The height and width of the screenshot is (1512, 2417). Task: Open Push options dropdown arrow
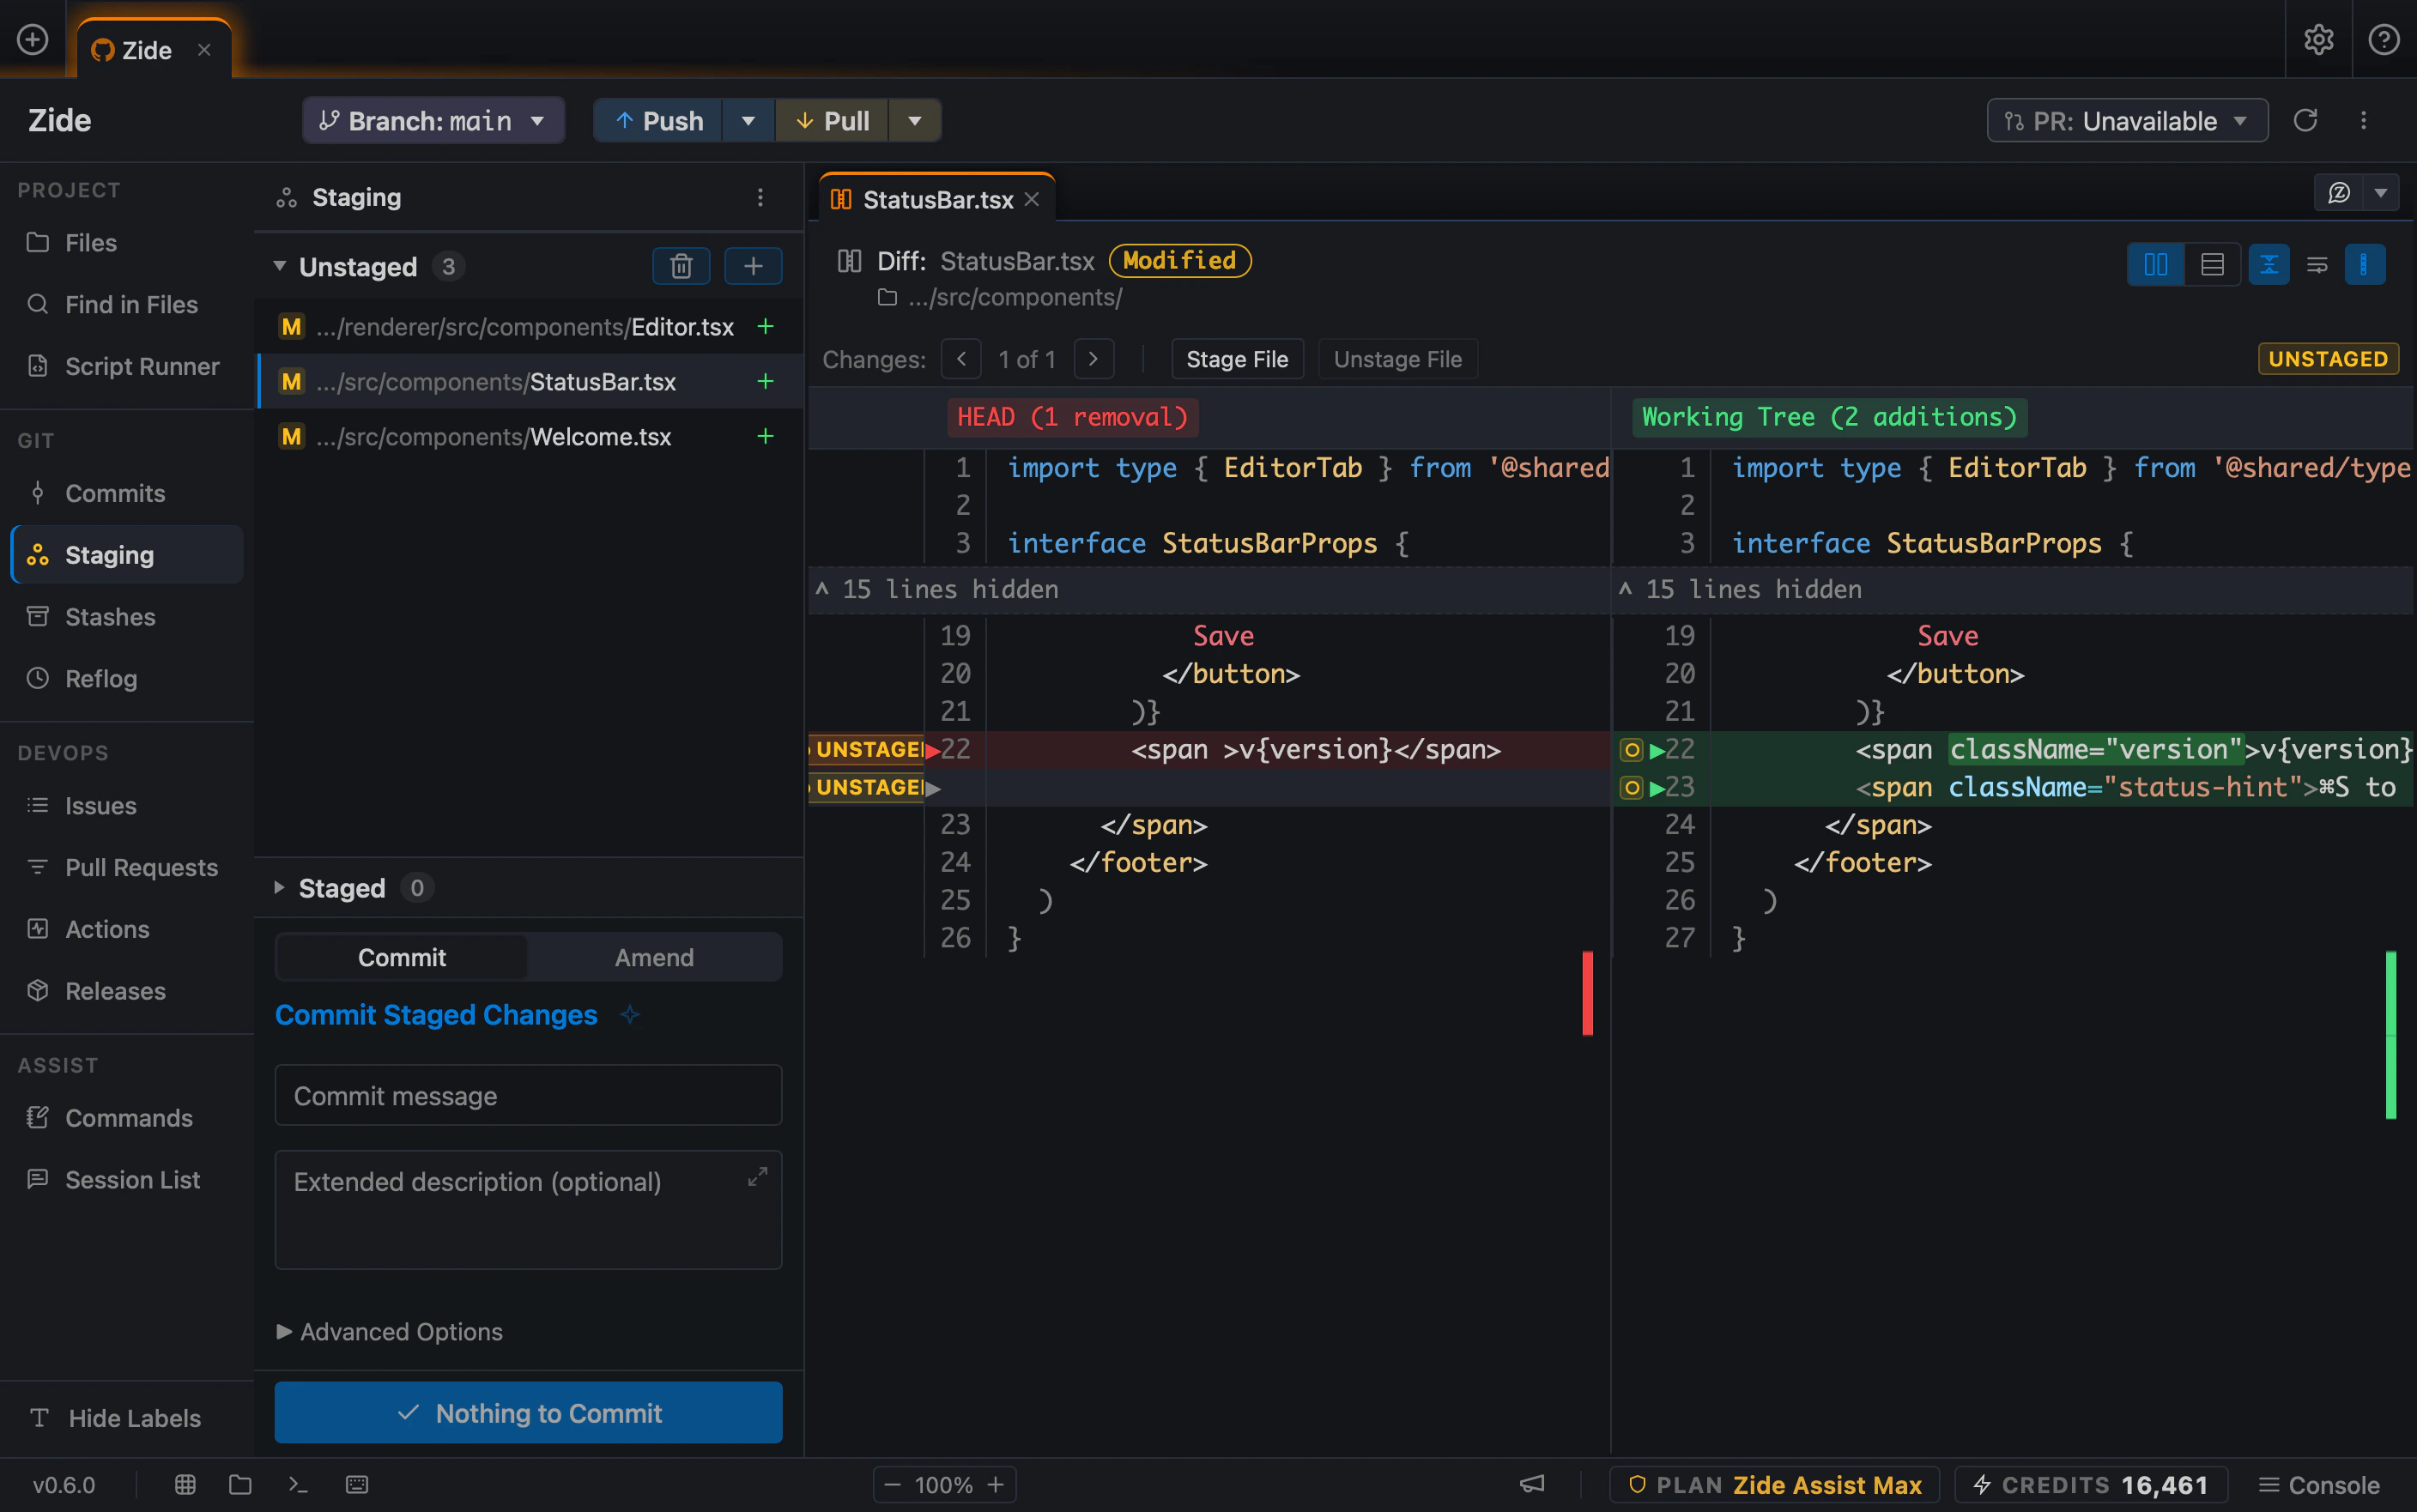(748, 121)
